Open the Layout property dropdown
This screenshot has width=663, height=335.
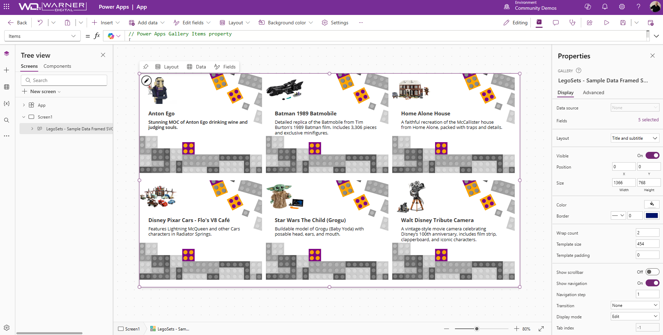pos(635,138)
